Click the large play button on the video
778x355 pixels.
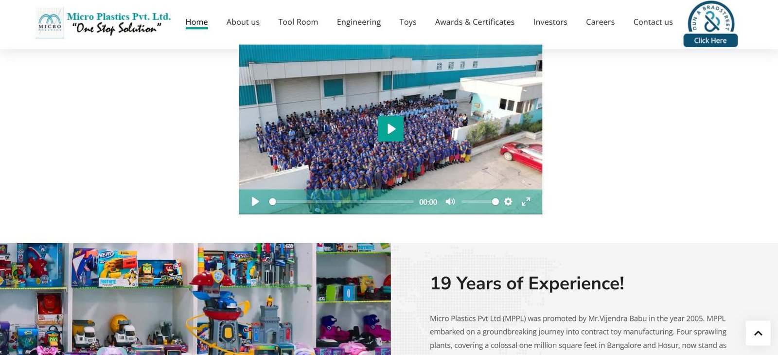point(390,128)
